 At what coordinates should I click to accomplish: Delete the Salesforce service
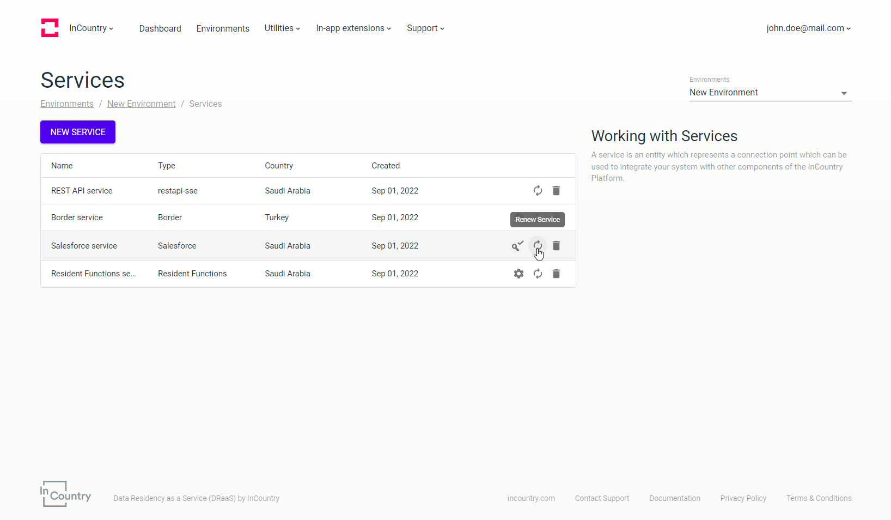coord(556,246)
